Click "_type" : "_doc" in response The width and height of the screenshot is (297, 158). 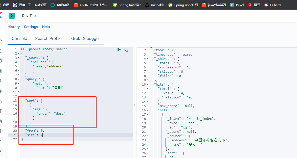coord(182,123)
